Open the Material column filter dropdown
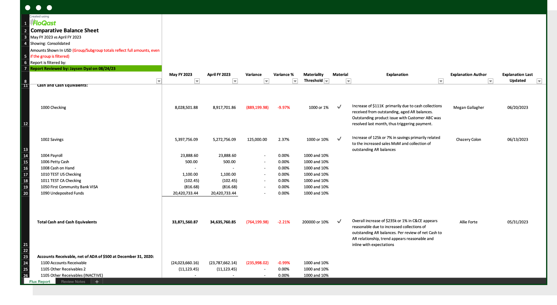This screenshot has height=305, width=557. pos(349,81)
